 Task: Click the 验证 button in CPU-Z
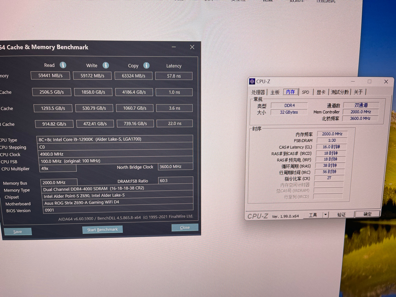click(341, 214)
